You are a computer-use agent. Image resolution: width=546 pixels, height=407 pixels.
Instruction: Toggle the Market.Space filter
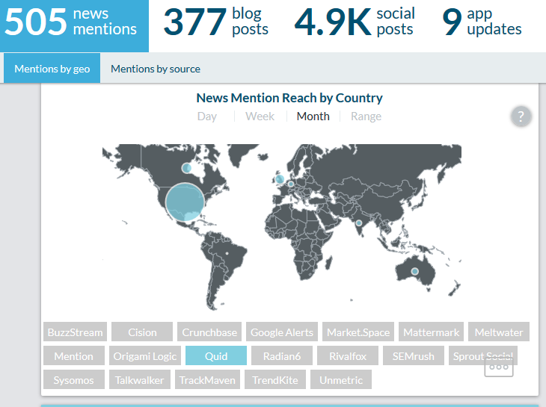point(358,332)
